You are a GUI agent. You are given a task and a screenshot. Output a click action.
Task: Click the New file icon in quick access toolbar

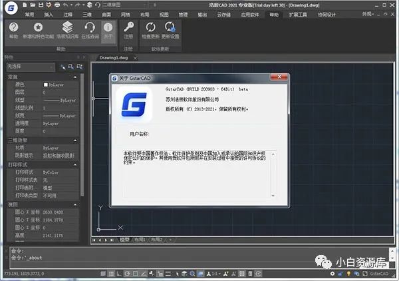click(25, 5)
